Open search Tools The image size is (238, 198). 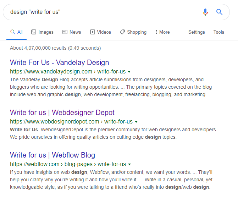tap(219, 32)
